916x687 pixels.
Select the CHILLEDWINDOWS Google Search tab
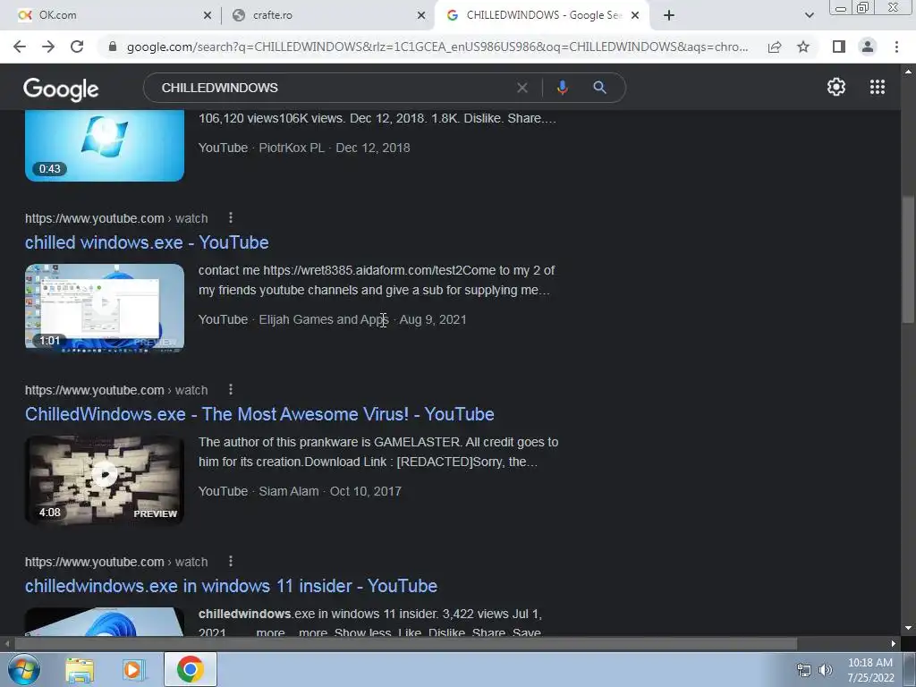tap(540, 16)
